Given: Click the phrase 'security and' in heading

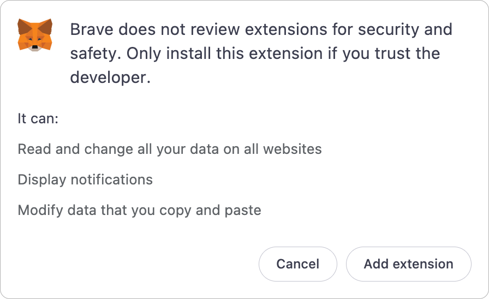Looking at the screenshot, I should 405,29.
